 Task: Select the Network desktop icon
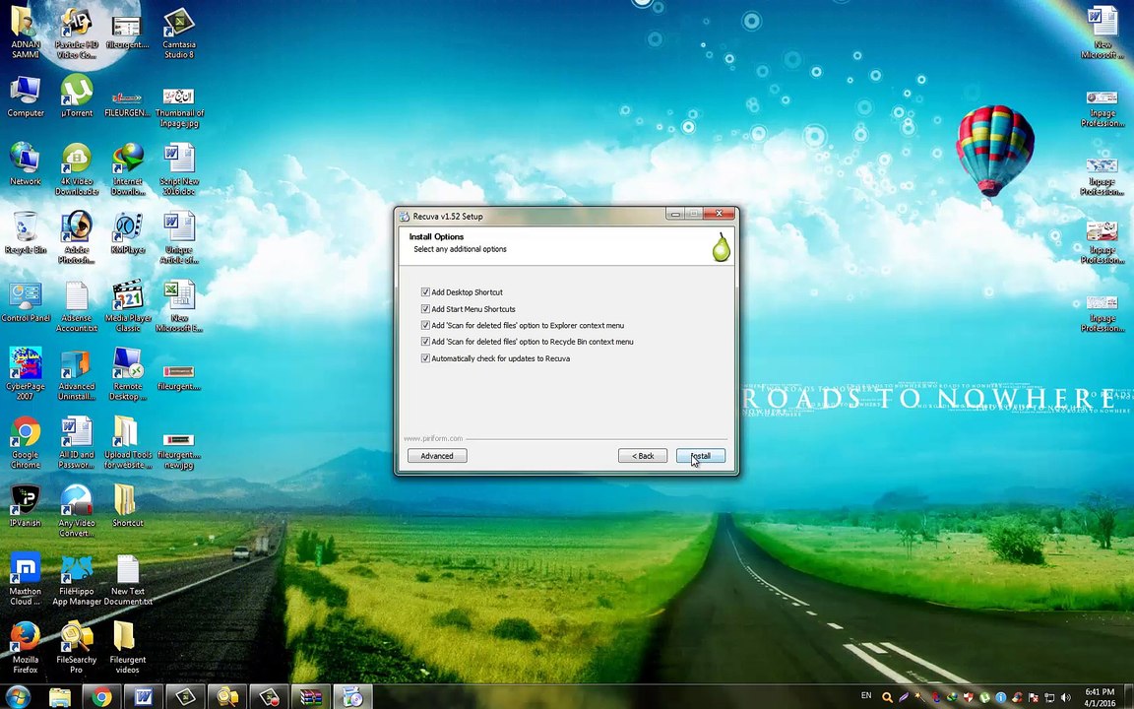(x=26, y=163)
